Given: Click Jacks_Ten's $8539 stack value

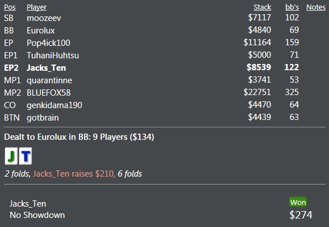Looking at the screenshot, I should tap(259, 67).
